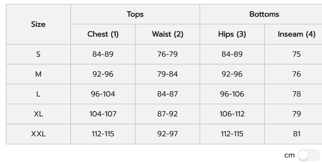Select the S size row label

38,54
